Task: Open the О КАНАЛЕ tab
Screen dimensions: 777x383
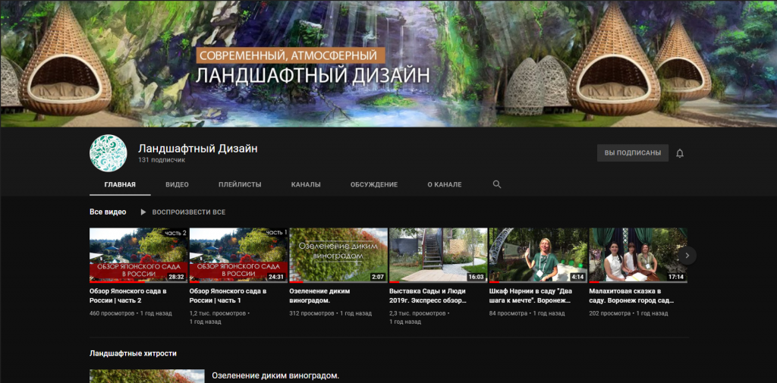Action: tap(444, 184)
